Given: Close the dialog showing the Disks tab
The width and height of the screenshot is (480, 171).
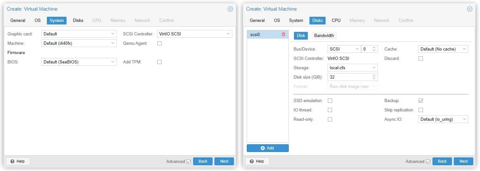Looking at the screenshot, I should coord(469,9).
